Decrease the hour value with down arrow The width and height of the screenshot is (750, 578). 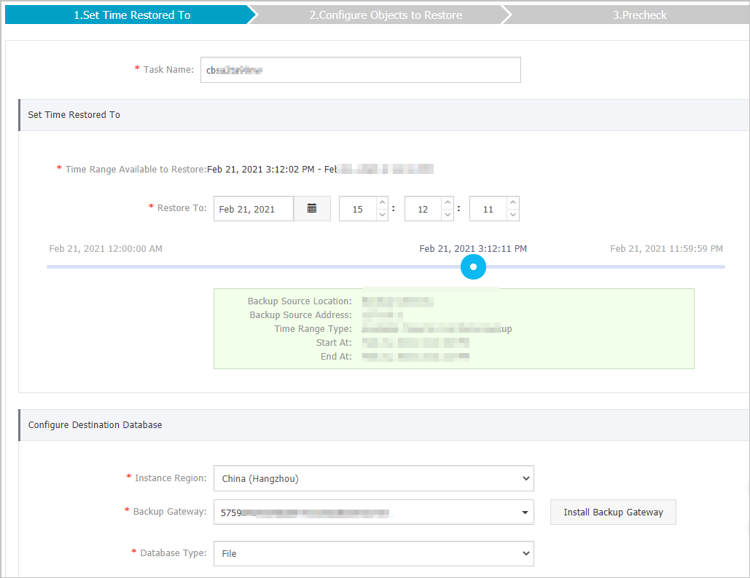point(382,215)
